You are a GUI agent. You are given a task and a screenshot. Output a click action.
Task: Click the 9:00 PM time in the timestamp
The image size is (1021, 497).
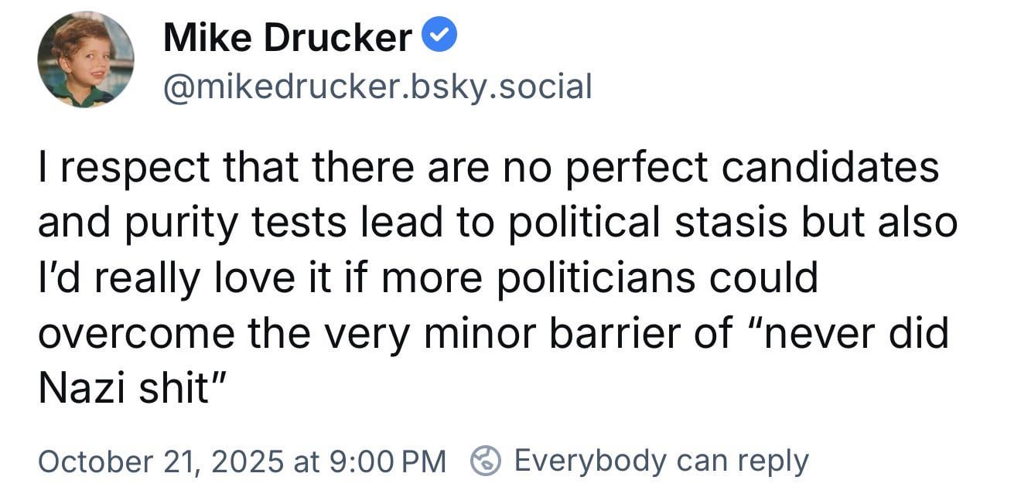[x=388, y=461]
